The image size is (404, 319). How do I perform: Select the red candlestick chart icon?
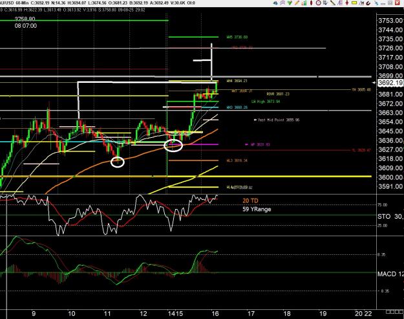pyautogui.click(x=312, y=3)
